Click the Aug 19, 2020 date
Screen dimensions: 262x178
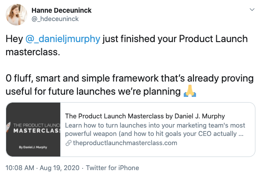point(59,168)
